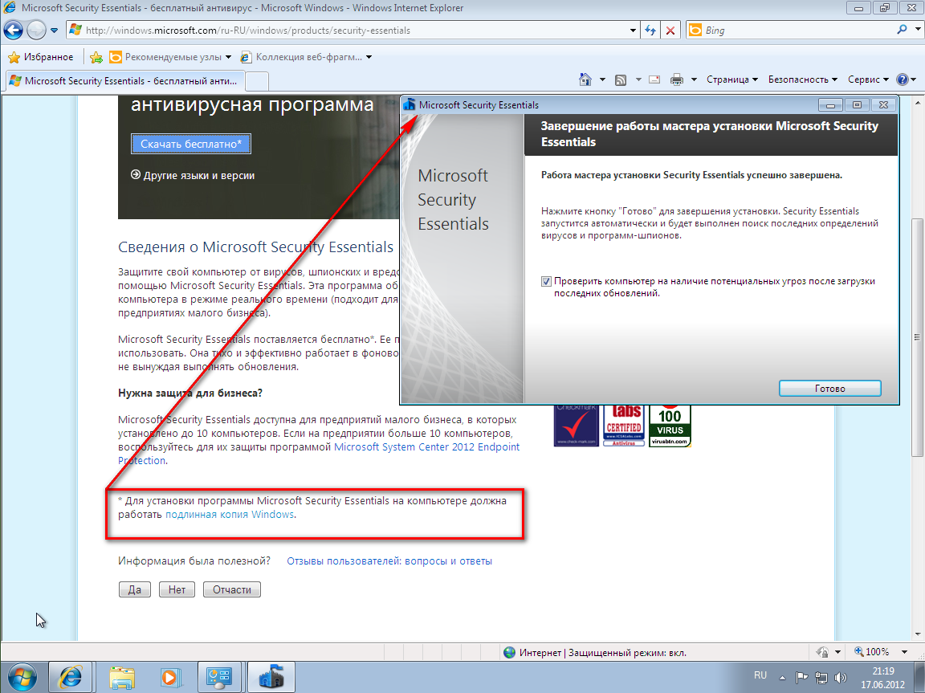
Task: Click the Print icon
Action: (x=677, y=79)
